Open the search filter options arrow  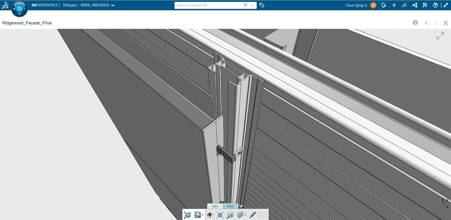click(x=252, y=5)
